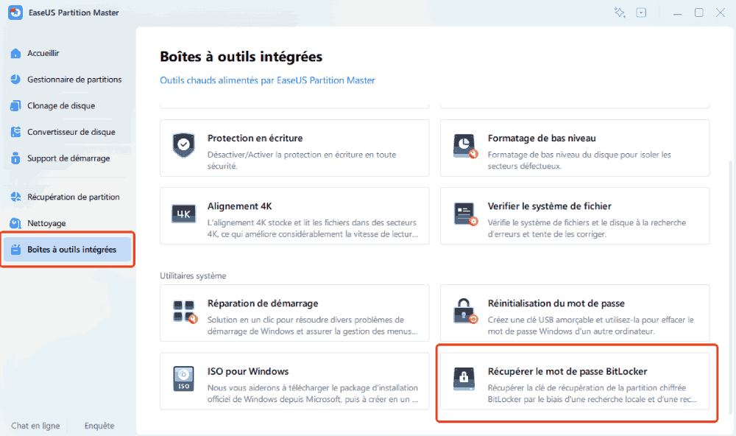Screen dimensions: 736x436
Task: Open Convertisseur de disque section
Action: click(x=71, y=132)
